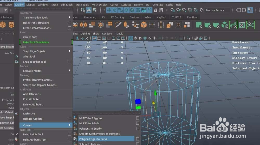Screen dimensions: 260x145
Task: Click the use all lights bulb icon
Action: (154, 38)
